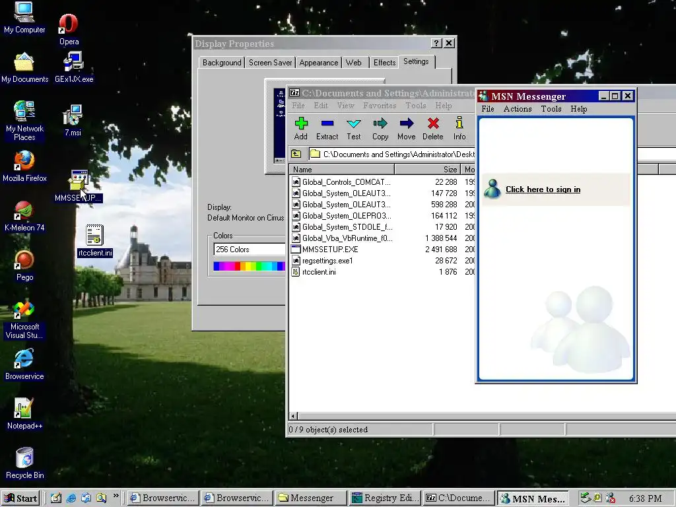The height and width of the screenshot is (507, 676).
Task: Click the 7-Zip Extract toolbar button
Action: coord(327,129)
